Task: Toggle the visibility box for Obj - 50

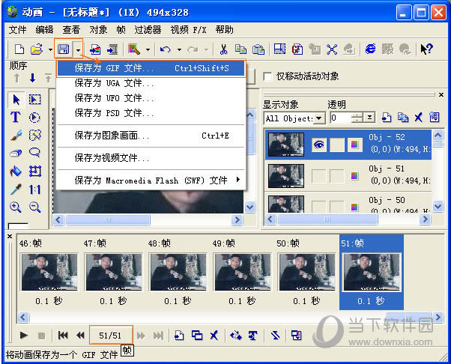Action: tap(318, 207)
